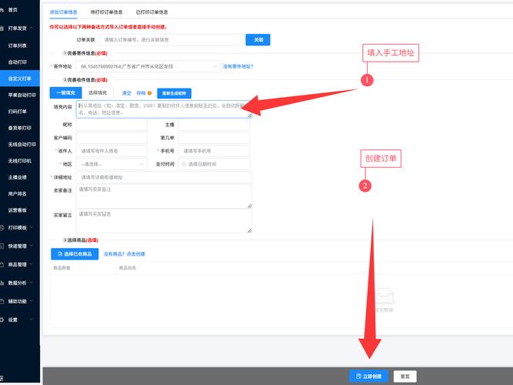Expand the 快递管理 sidebar group
Screen dimensions: 513x385
click(20, 246)
